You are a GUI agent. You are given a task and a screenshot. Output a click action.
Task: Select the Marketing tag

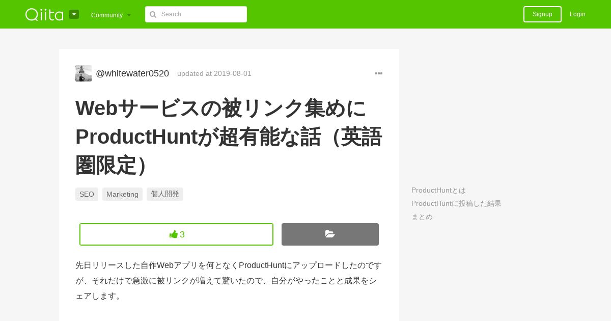coord(122,194)
